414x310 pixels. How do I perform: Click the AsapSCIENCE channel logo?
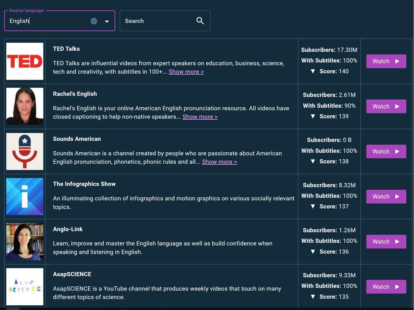(25, 287)
